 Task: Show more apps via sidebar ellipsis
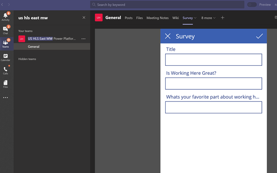point(5,97)
